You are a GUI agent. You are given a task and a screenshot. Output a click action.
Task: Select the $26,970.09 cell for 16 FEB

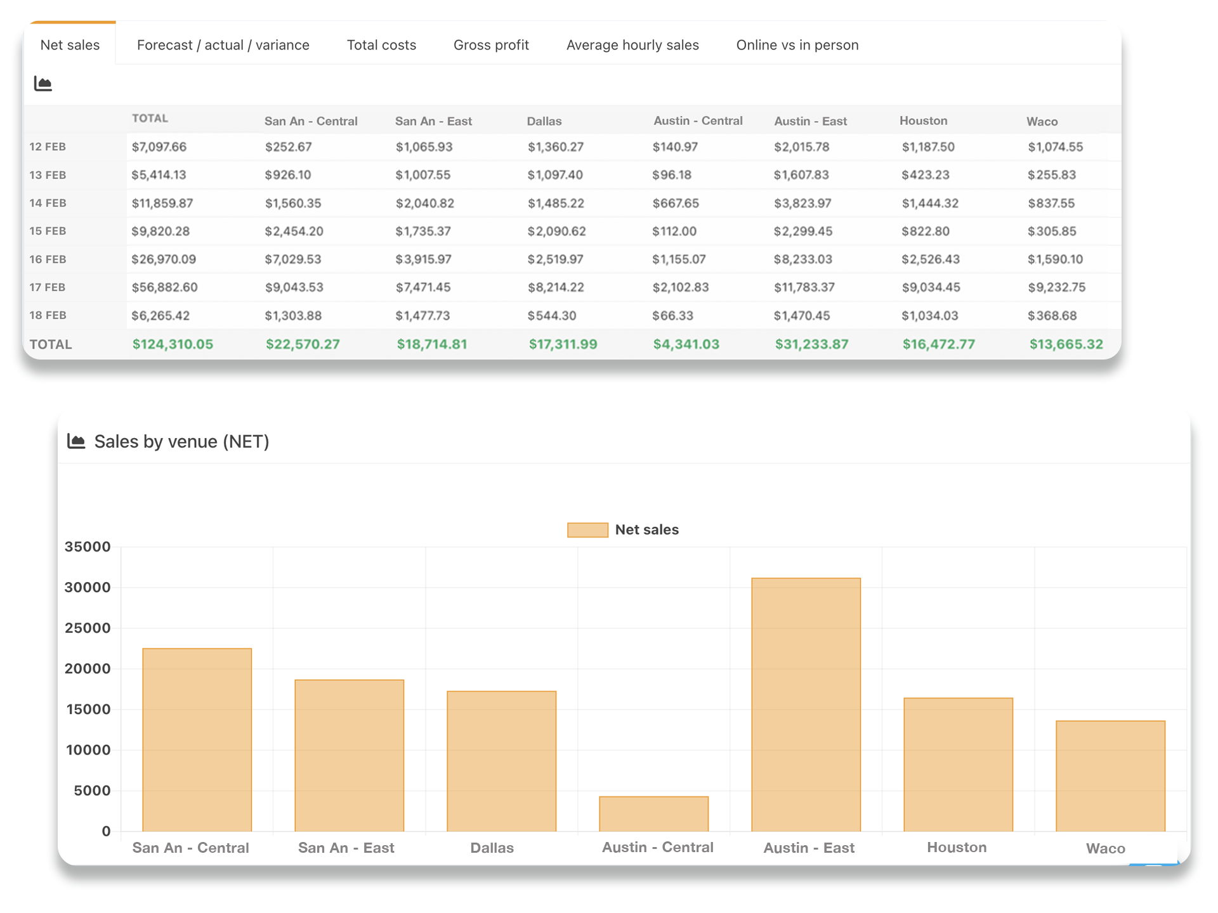click(164, 259)
